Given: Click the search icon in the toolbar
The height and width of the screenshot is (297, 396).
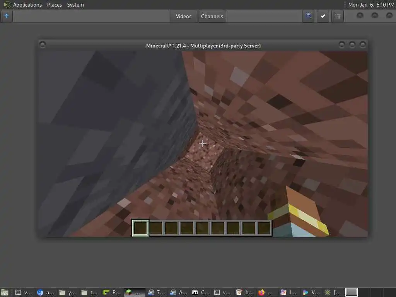Looking at the screenshot, I should [308, 16].
